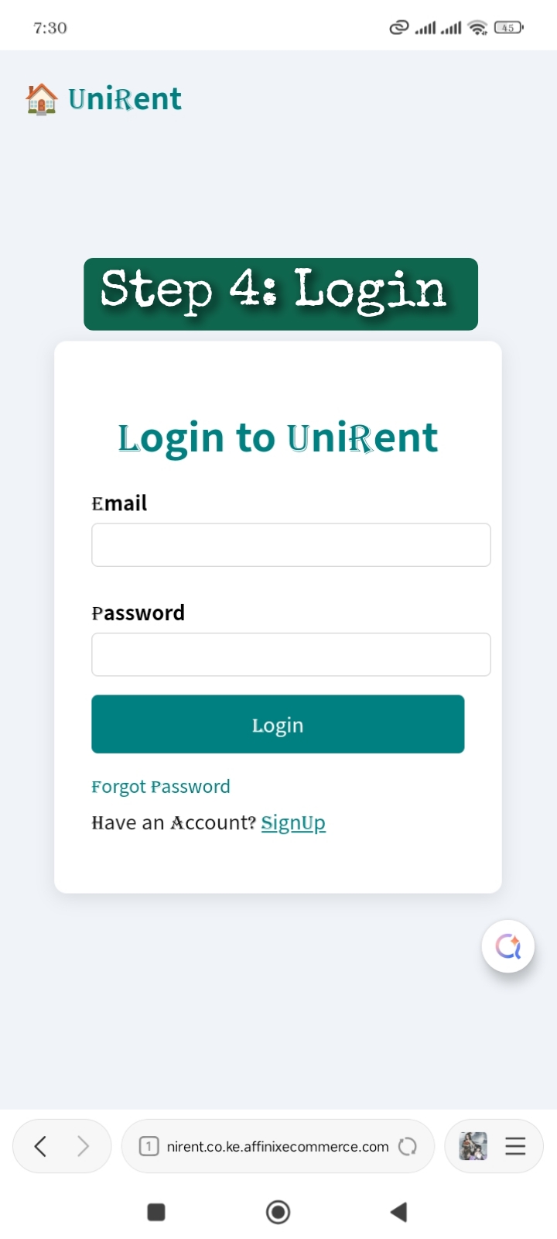
Task: Focus the Password input field
Action: coord(291,654)
